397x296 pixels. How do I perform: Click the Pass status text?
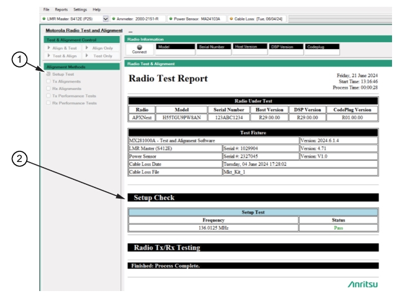coord(338,228)
